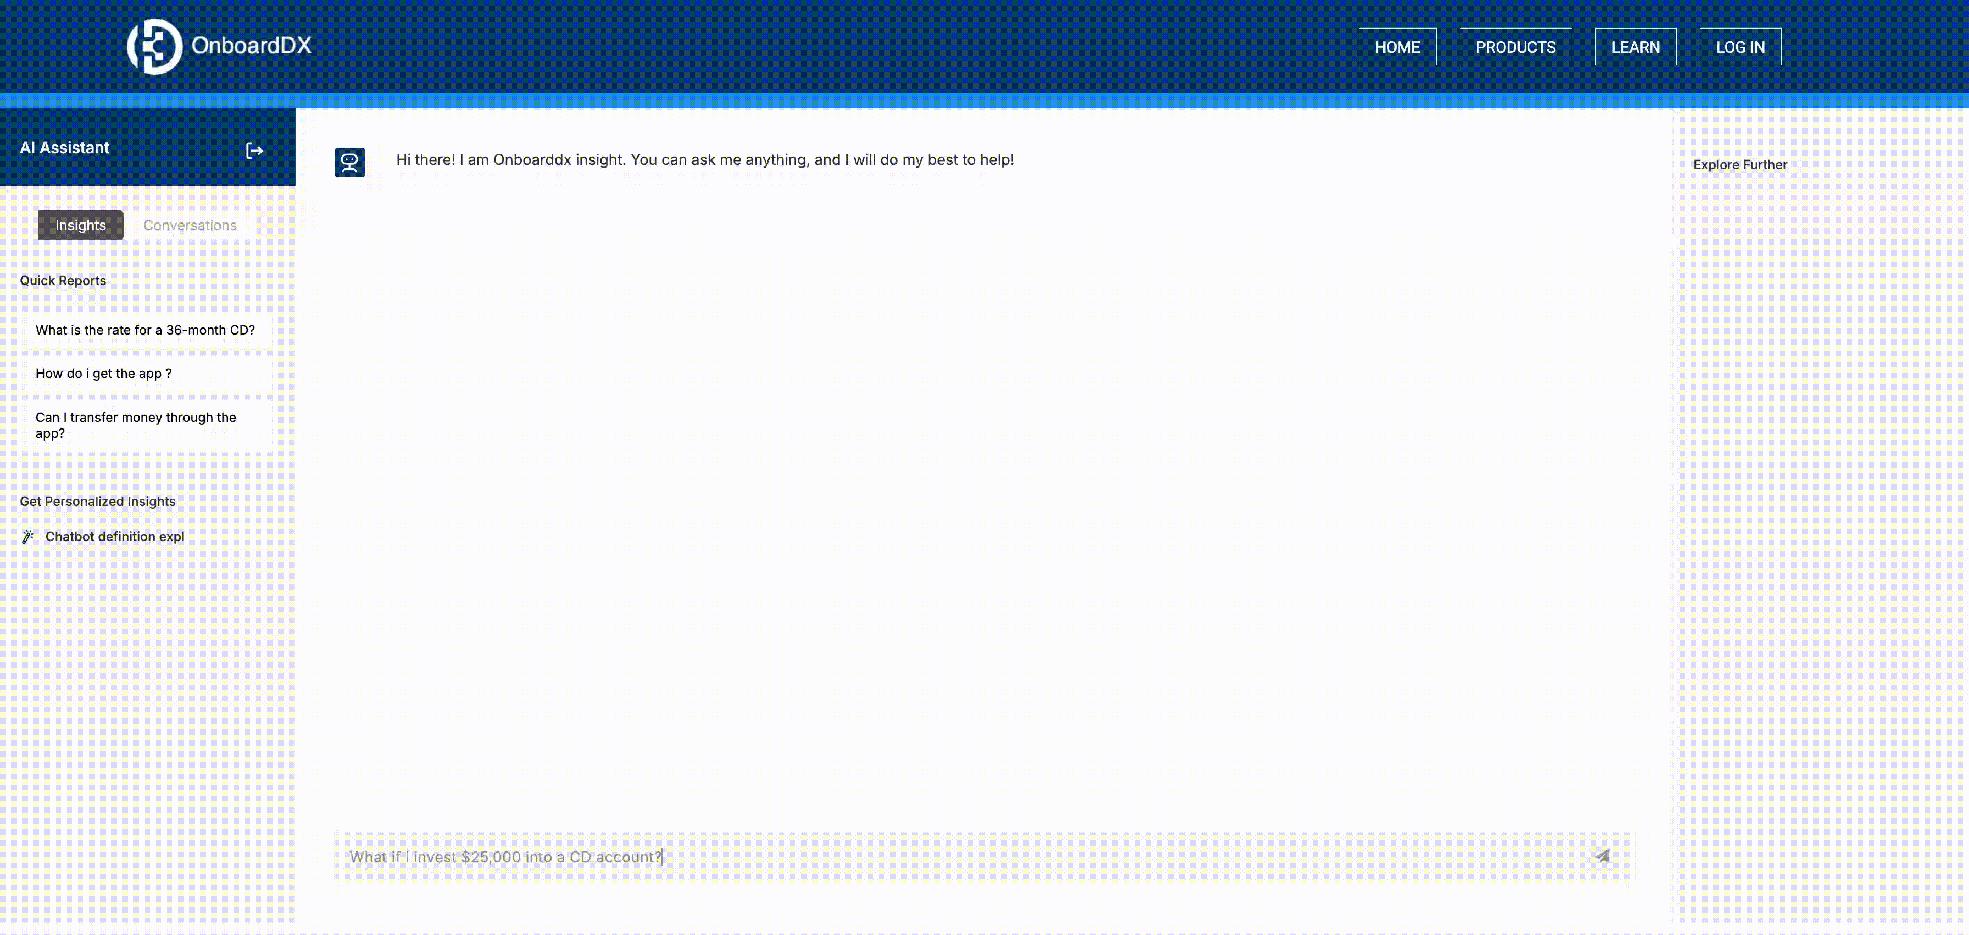
Task: Toggle the Insights view active state
Action: 80,225
